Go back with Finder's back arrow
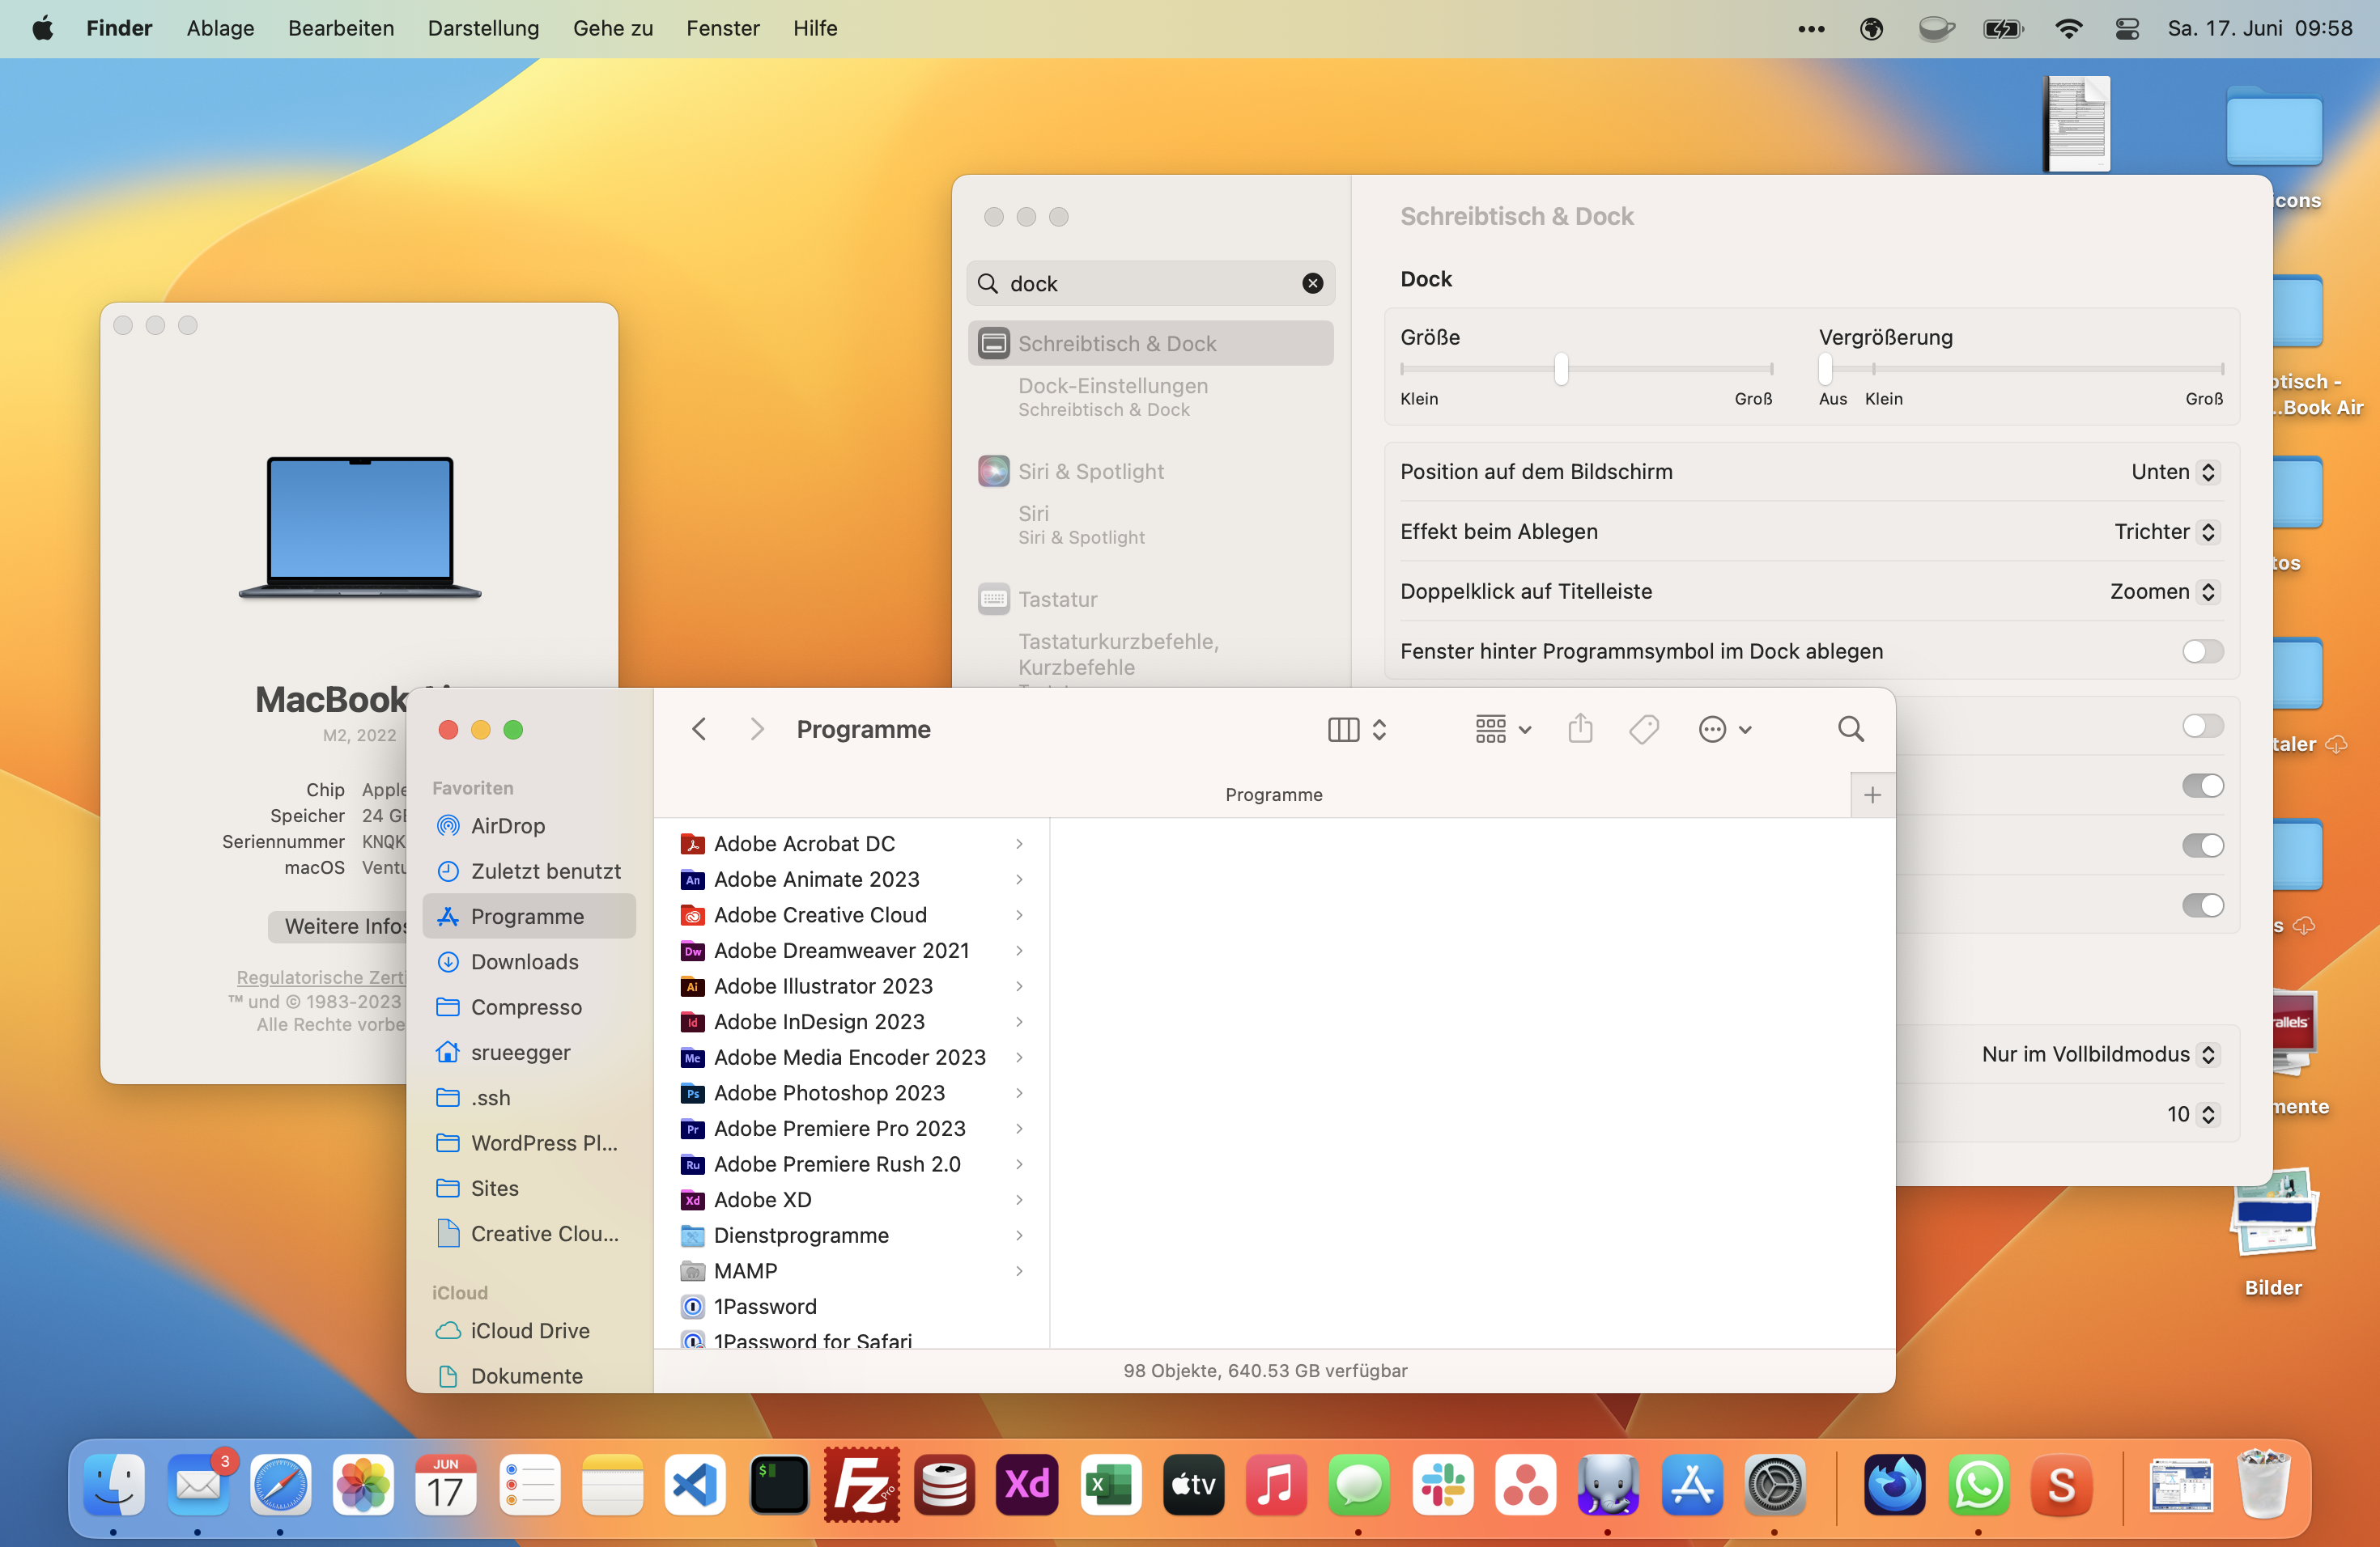The width and height of the screenshot is (2380, 1547). 699,730
